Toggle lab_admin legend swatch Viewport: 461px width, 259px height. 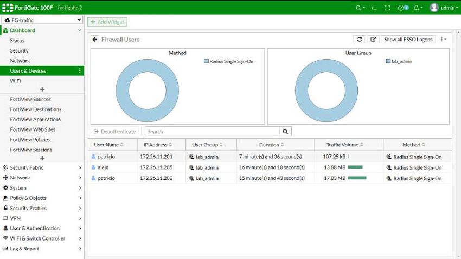pos(388,61)
